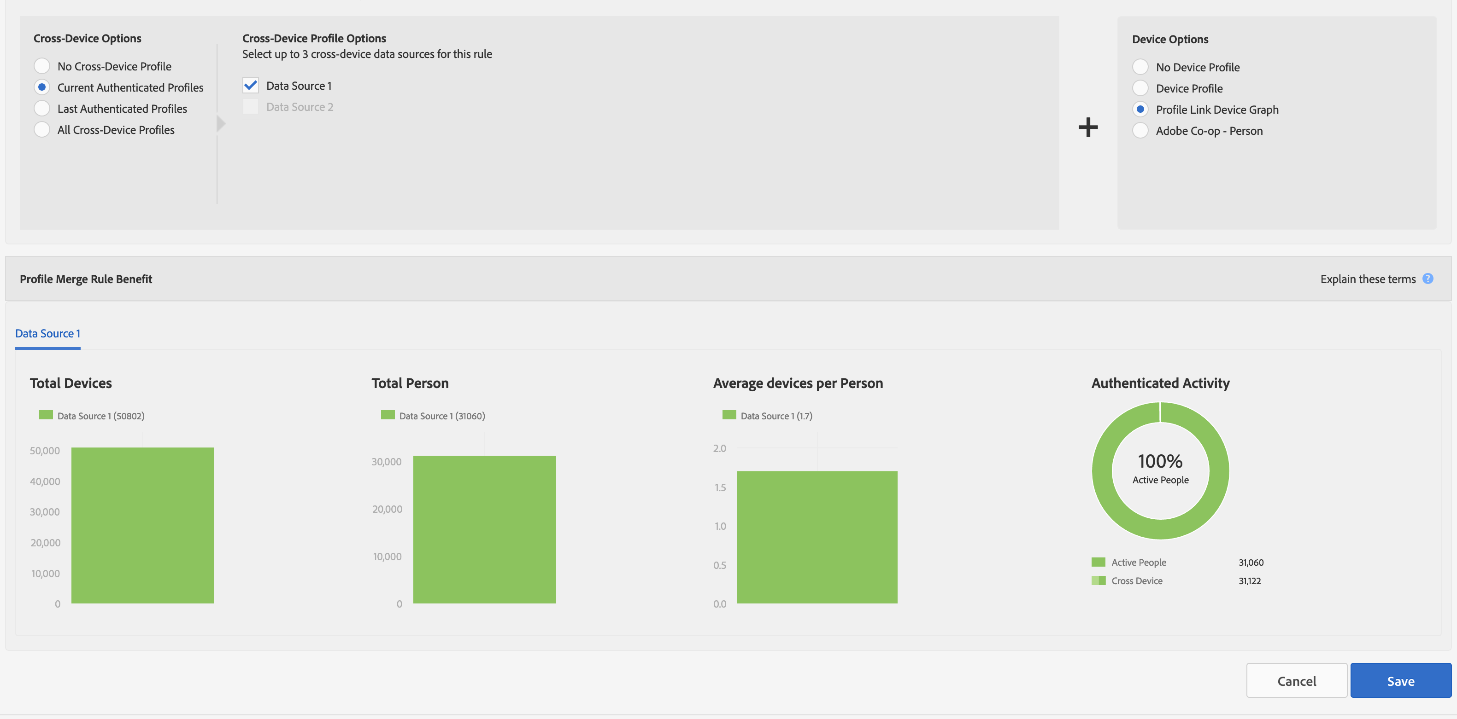
Task: Click the blue help question mark icon
Action: coord(1428,278)
